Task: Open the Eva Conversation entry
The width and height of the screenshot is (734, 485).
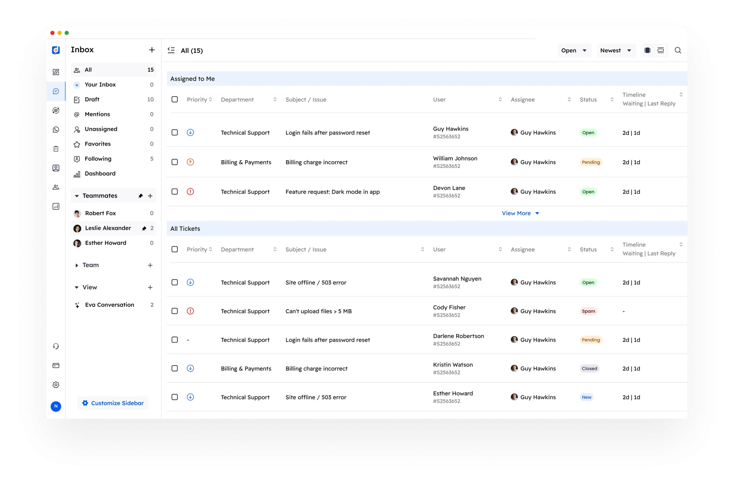Action: [110, 305]
